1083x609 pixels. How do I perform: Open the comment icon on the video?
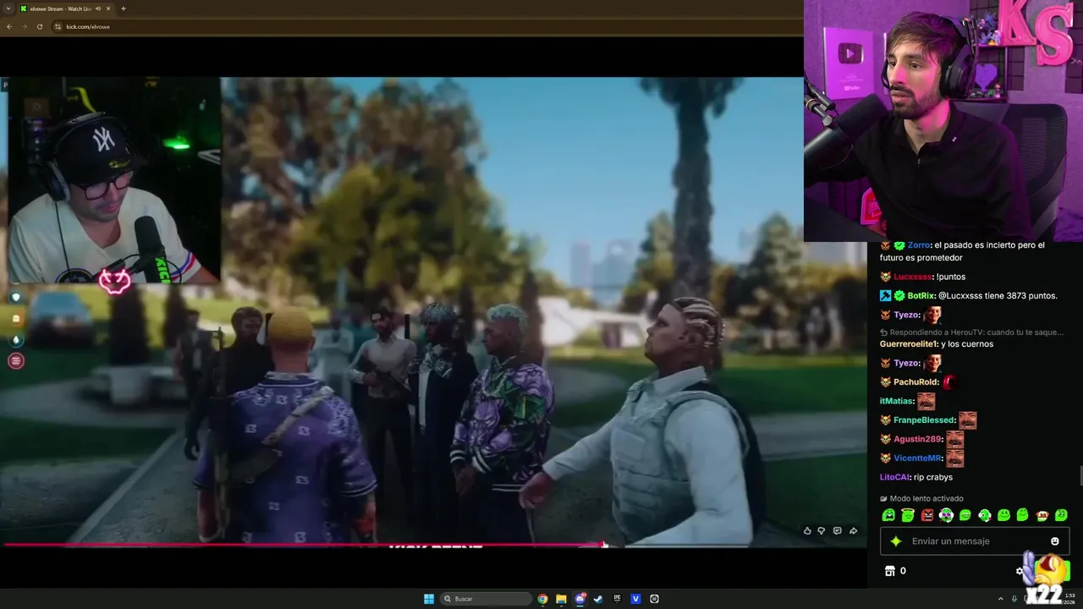coord(837,530)
